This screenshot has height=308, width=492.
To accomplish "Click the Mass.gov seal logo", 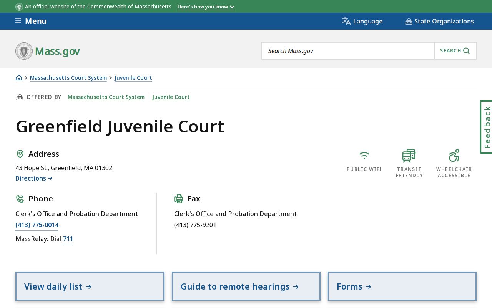I will (24, 51).
